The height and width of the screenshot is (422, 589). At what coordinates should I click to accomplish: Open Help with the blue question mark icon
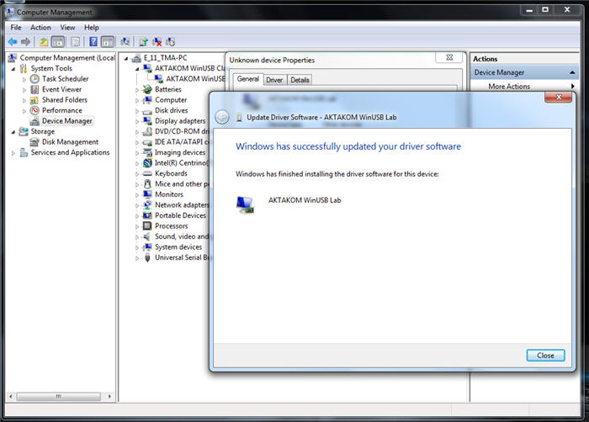93,42
